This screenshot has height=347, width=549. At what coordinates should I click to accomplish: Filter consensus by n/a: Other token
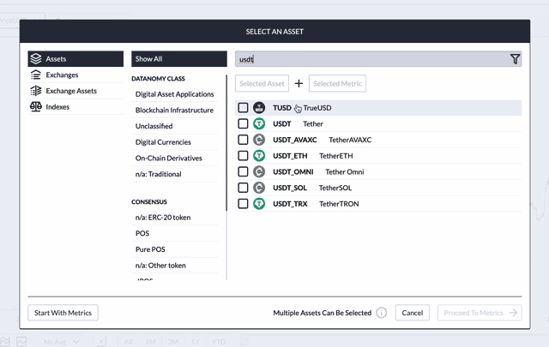[x=174, y=266]
